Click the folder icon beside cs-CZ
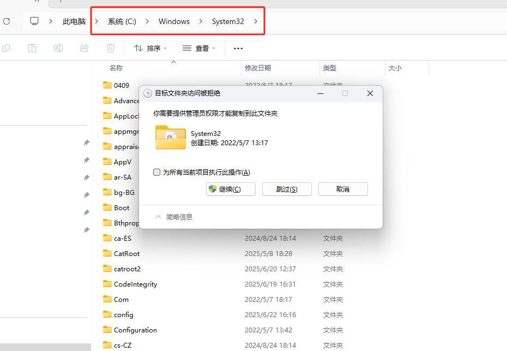Image resolution: width=507 pixels, height=351 pixels. pos(107,345)
